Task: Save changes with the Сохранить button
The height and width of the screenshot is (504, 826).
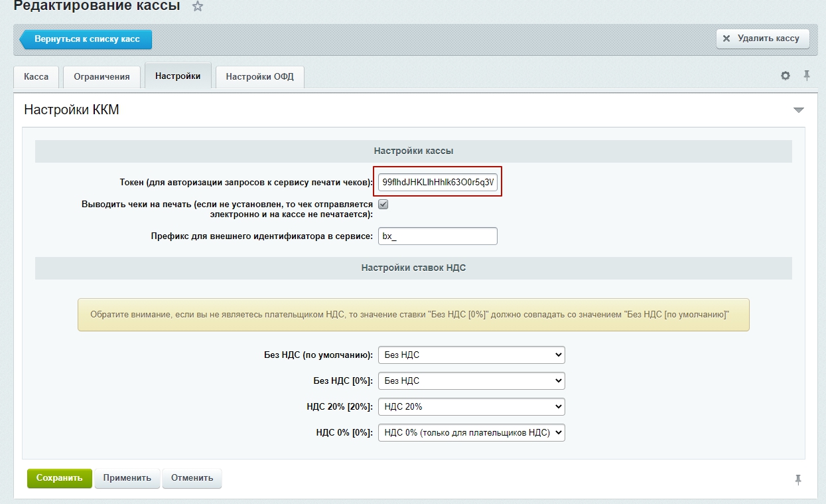Action: coord(60,478)
